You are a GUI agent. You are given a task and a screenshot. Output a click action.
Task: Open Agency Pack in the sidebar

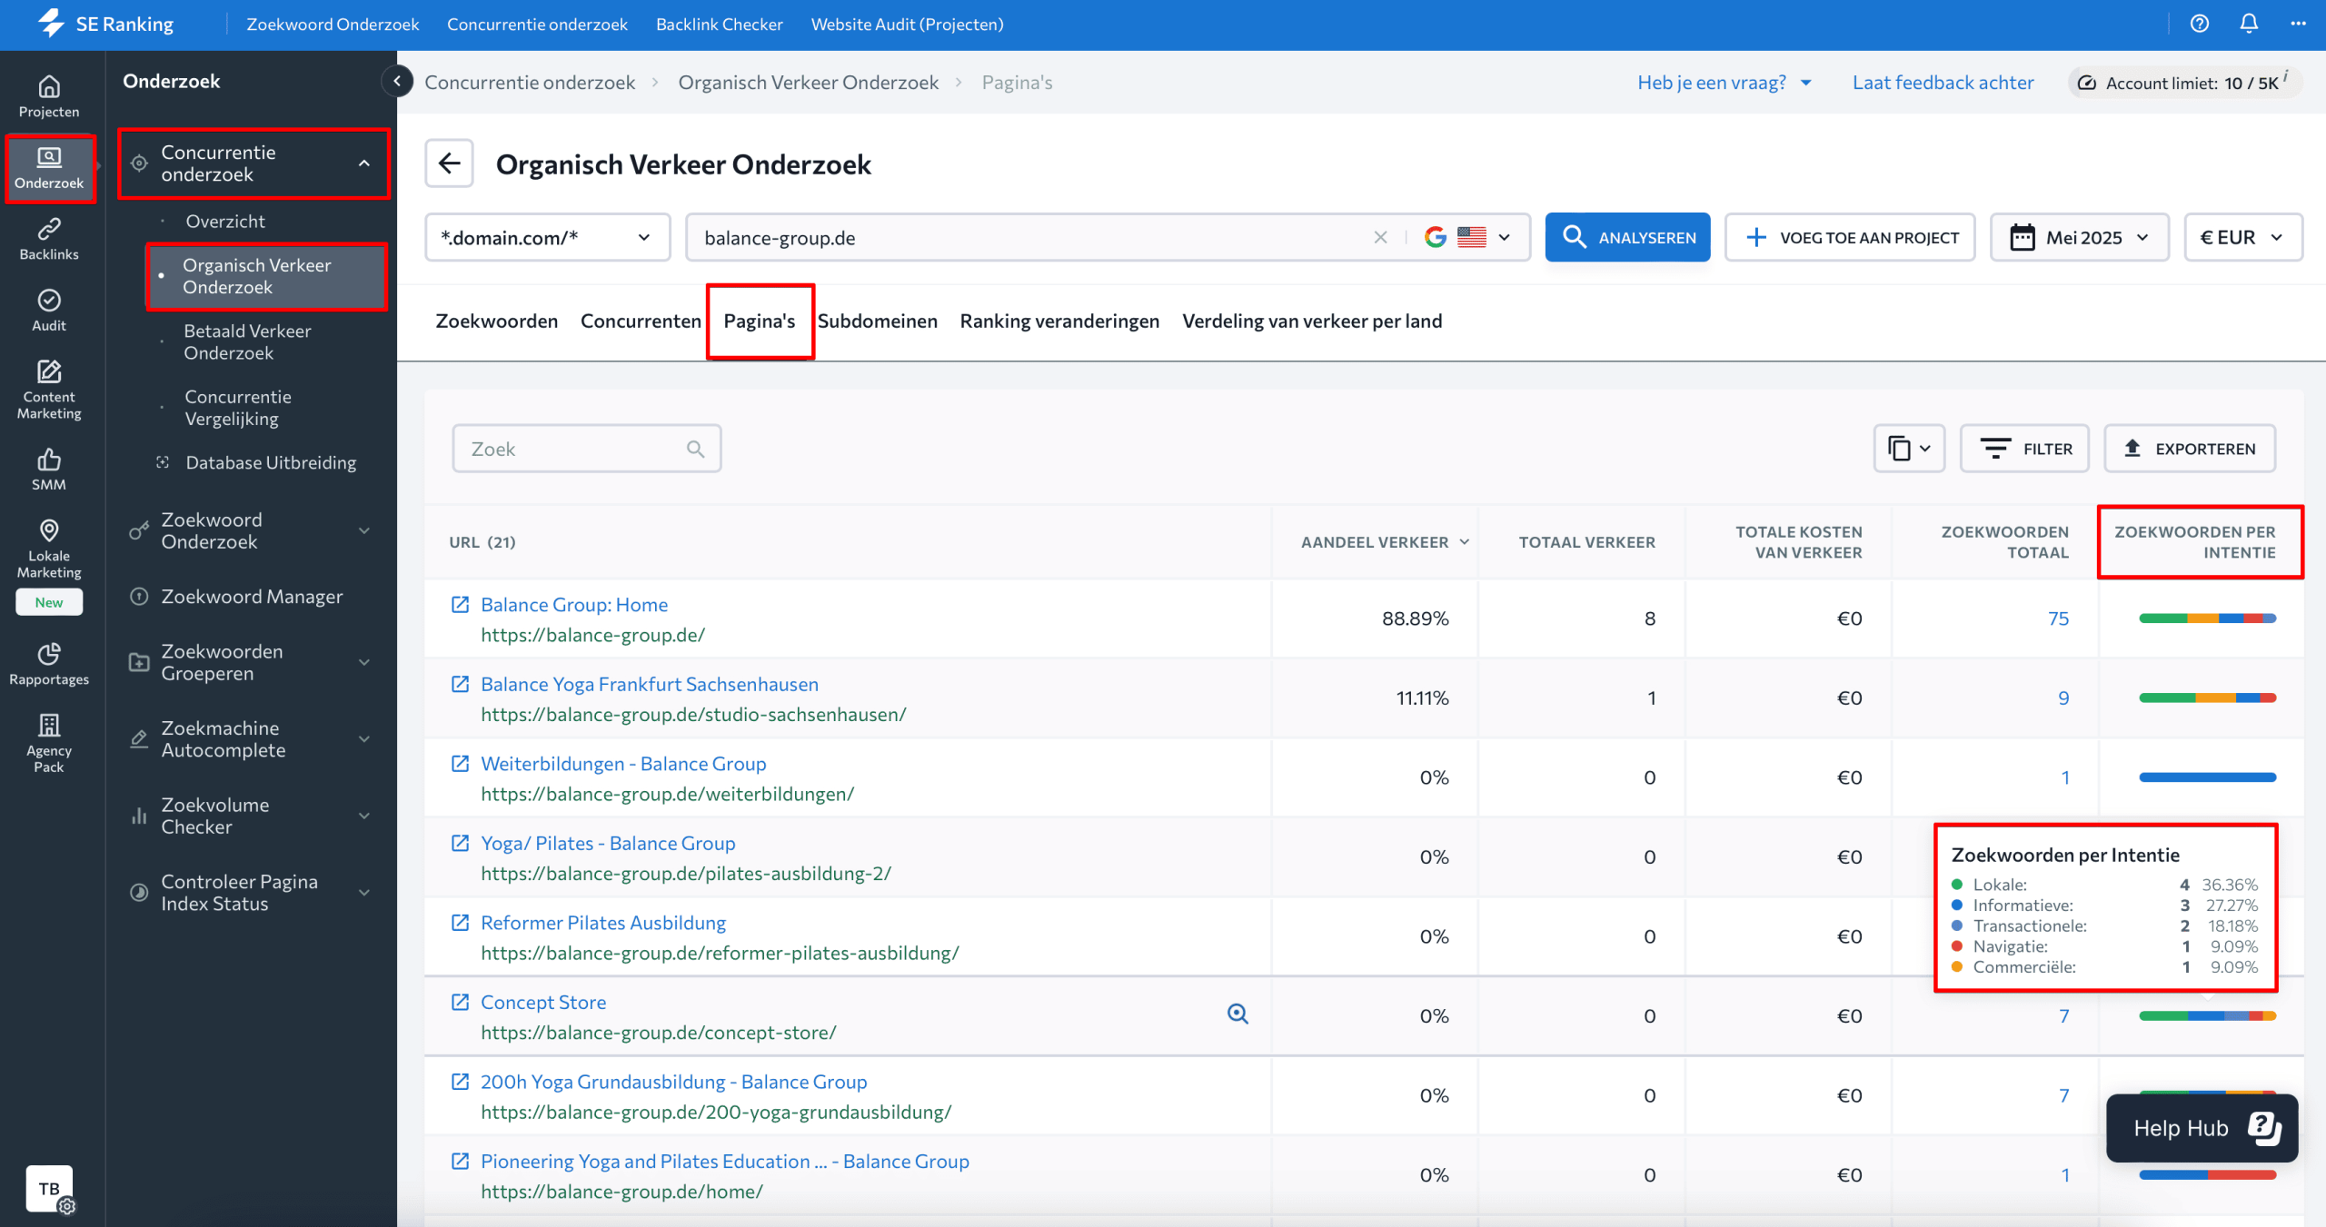pos(49,744)
